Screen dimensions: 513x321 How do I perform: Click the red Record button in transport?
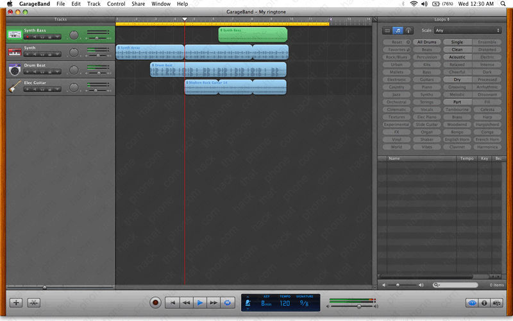pyautogui.click(x=155, y=302)
